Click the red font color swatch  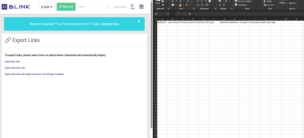(x=187, y=5)
